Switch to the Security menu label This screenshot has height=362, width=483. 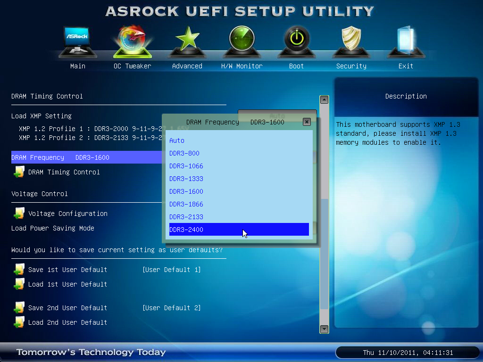coord(351,66)
